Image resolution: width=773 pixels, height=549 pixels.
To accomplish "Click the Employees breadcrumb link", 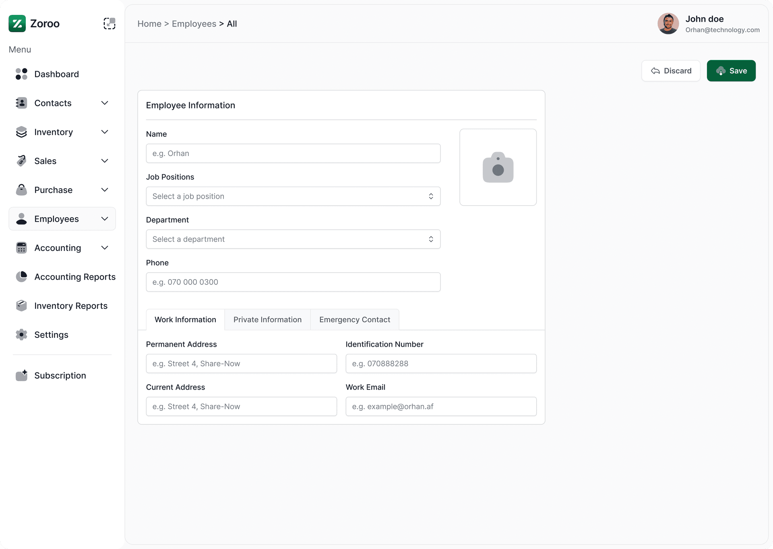I will click(194, 24).
